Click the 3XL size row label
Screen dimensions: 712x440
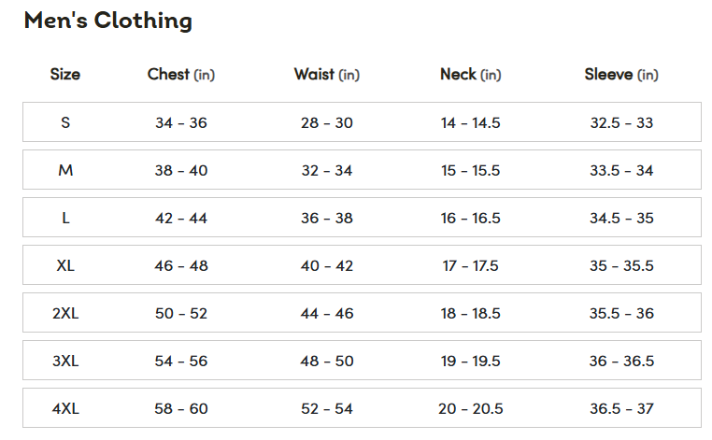click(x=65, y=361)
